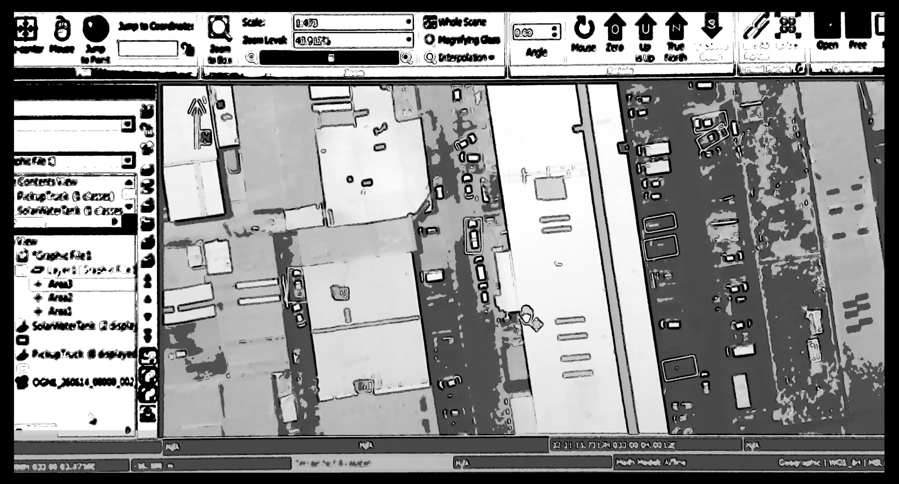Activate the Zoom to Box tool
Viewport: 899px width, 484px height.
[219, 28]
